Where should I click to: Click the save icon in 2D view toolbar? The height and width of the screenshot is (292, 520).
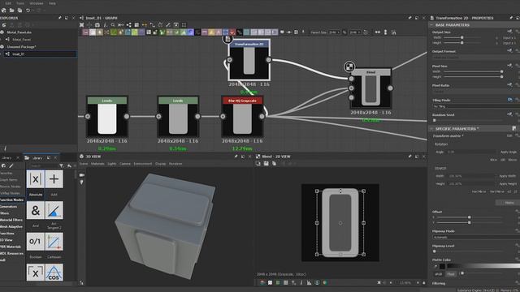point(266,164)
